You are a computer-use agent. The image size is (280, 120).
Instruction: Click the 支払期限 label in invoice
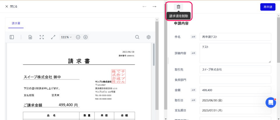coord(29,95)
